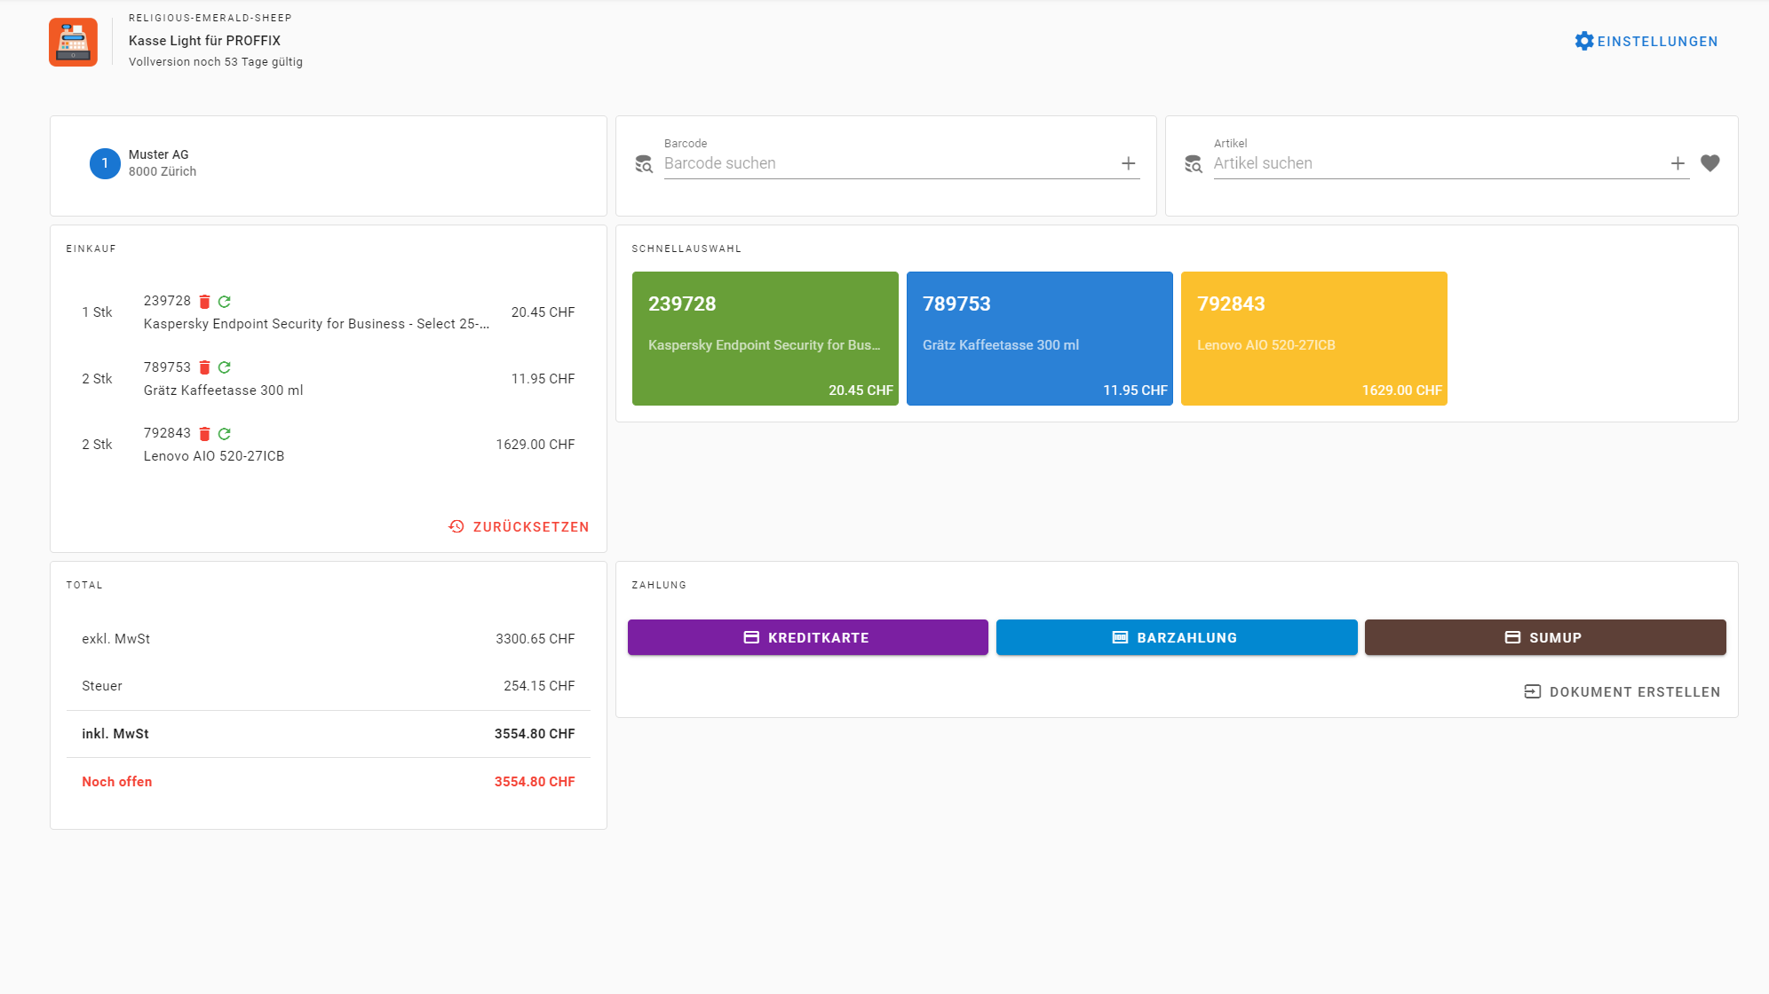Reload the Lenovo AIO 792843 entry
1769x994 pixels.
tap(225, 434)
